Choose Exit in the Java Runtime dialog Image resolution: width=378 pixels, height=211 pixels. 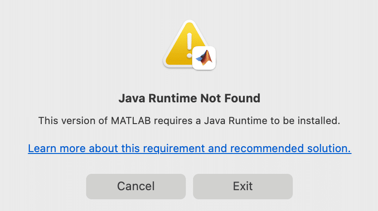(x=243, y=186)
